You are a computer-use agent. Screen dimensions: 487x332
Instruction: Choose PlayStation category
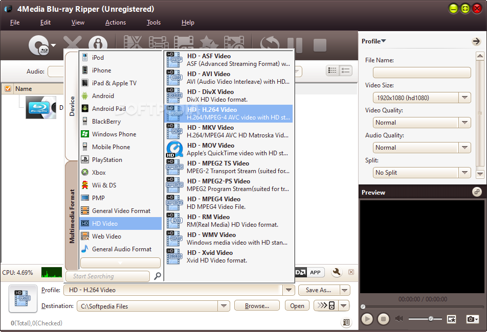tap(121, 160)
